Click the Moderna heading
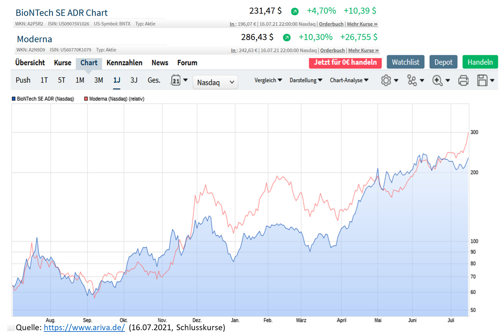Screen dimensions: 502x334 (x=35, y=39)
